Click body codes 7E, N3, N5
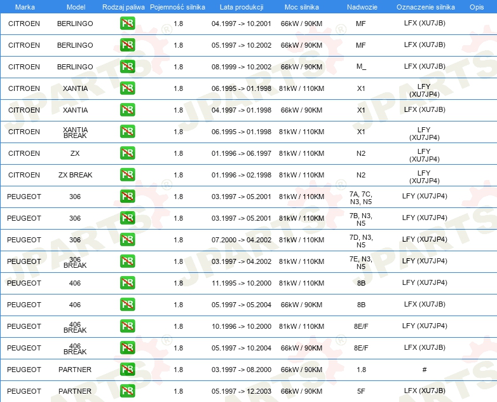Viewport: 497px width, 402px height. point(361,263)
